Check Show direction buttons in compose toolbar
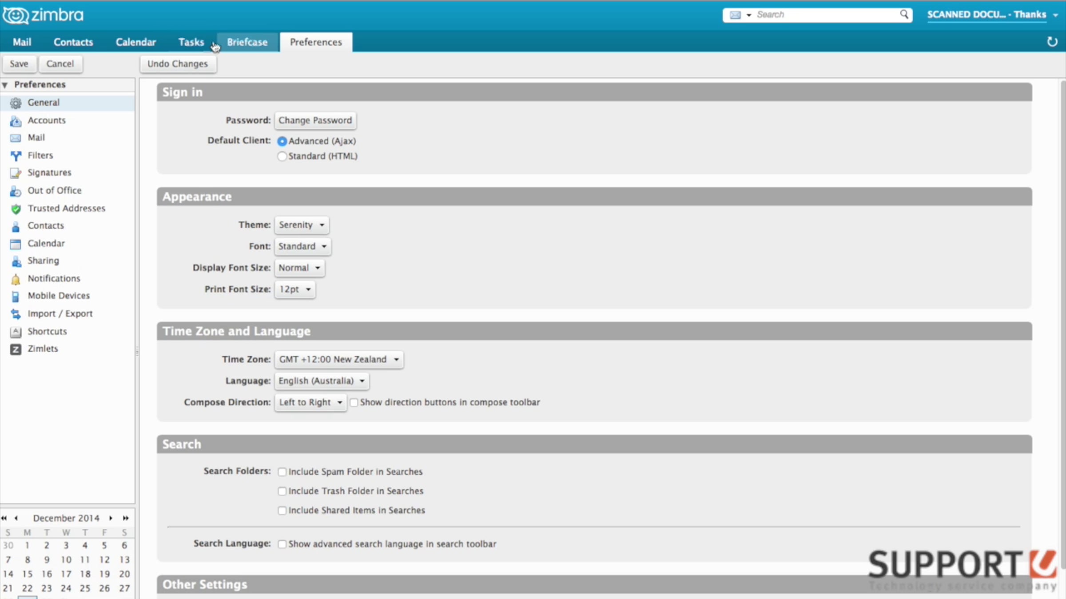This screenshot has width=1066, height=599. pyautogui.click(x=354, y=402)
